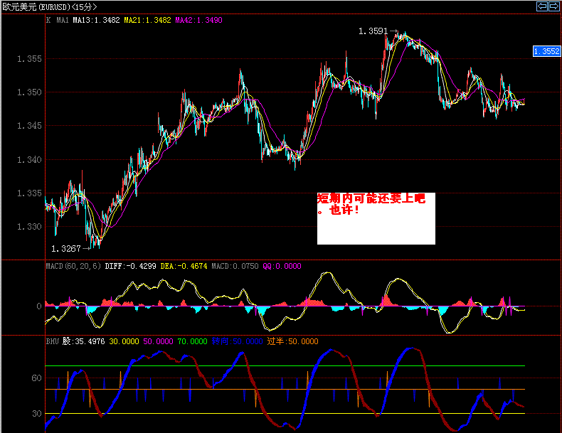
Task: Click the 30 level label in BHU panel
Action: coord(36,414)
